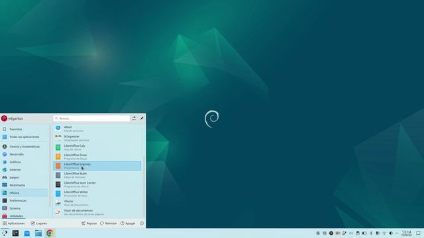Click the Apagar button
Image resolution: width=424 pixels, height=238 pixels.
128,223
